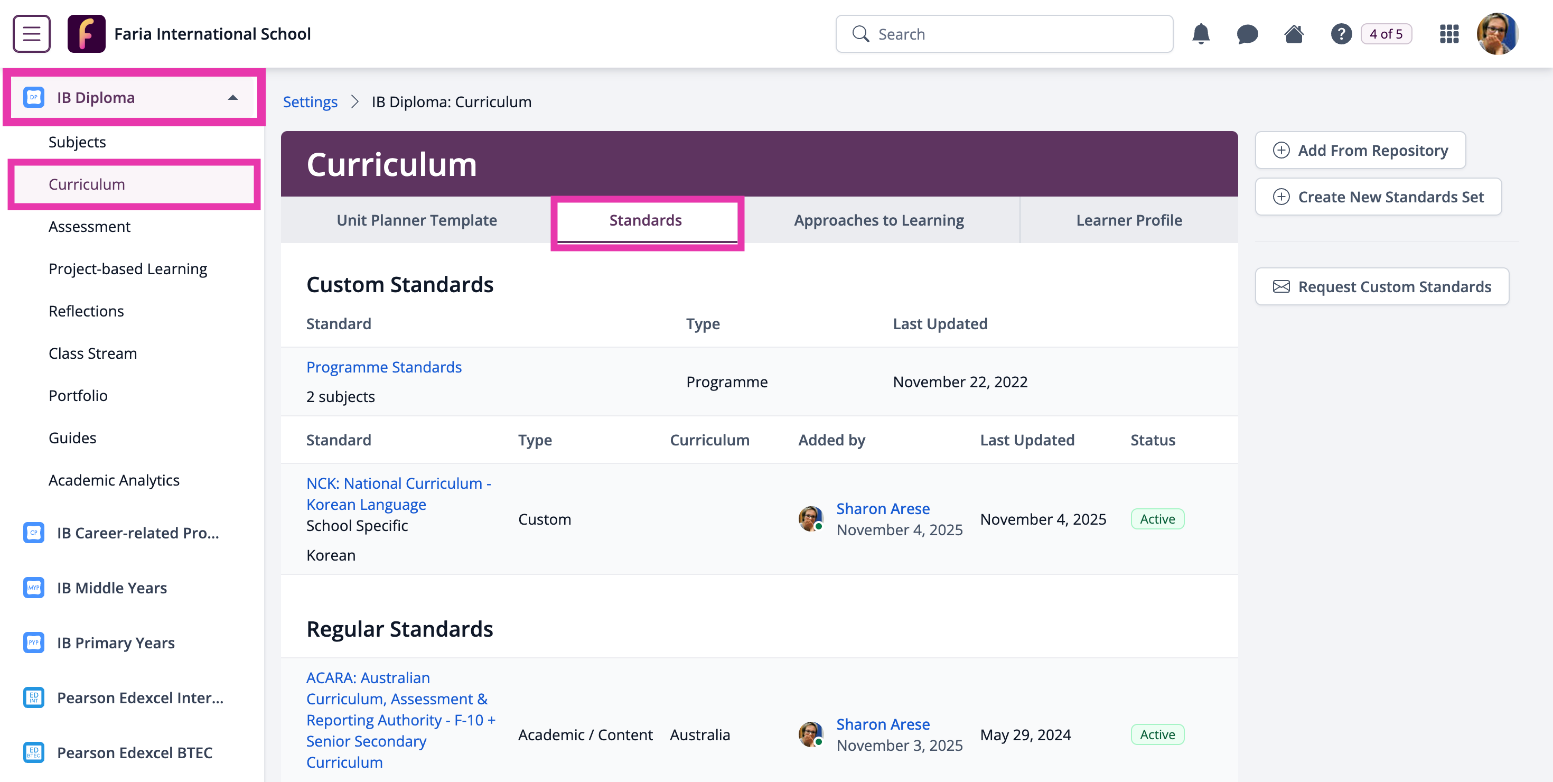Open the user profile avatar menu

coord(1498,34)
